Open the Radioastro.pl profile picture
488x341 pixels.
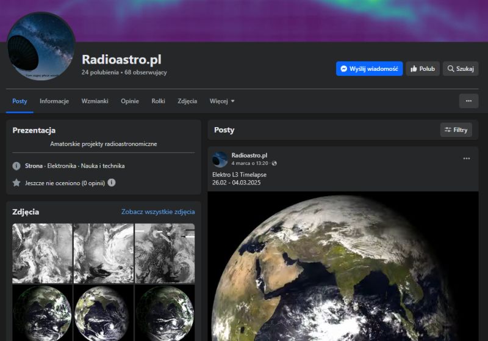[x=41, y=46]
